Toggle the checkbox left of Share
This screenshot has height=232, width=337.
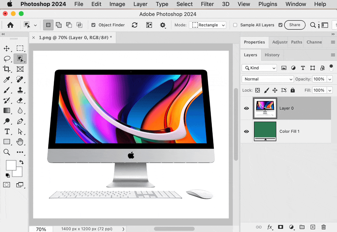click(x=280, y=25)
